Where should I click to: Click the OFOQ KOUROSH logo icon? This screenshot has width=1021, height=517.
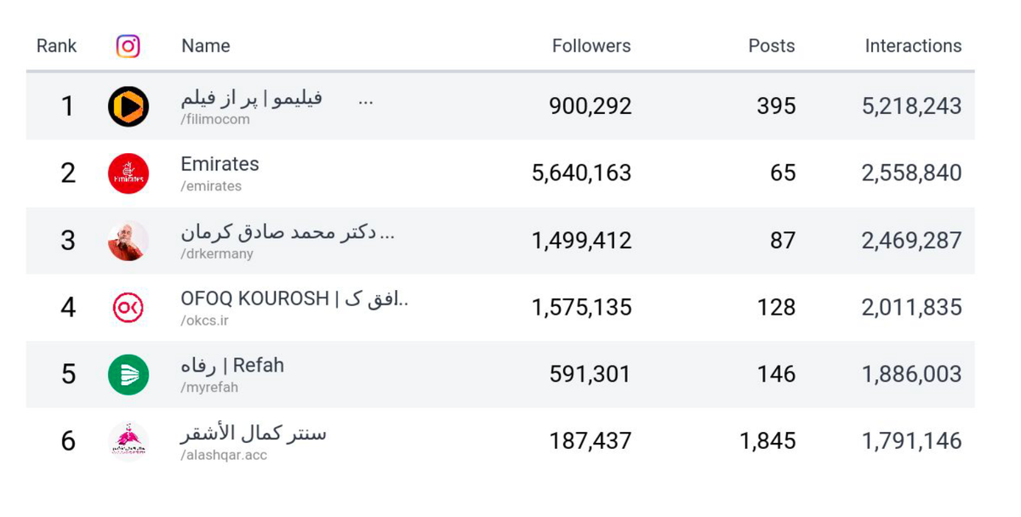(x=128, y=307)
